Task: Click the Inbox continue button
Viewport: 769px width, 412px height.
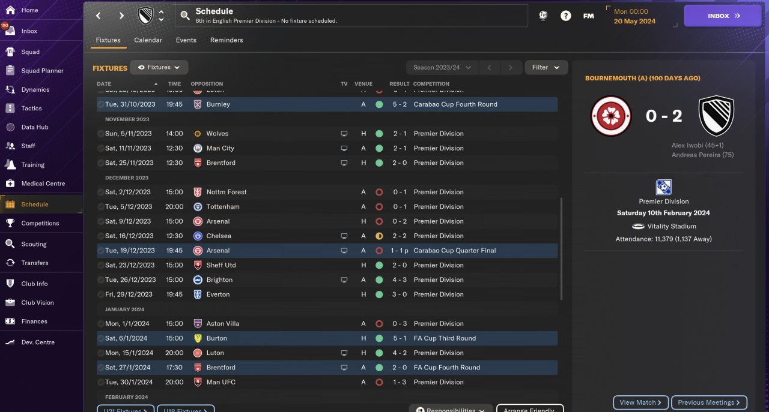Action: click(x=722, y=16)
